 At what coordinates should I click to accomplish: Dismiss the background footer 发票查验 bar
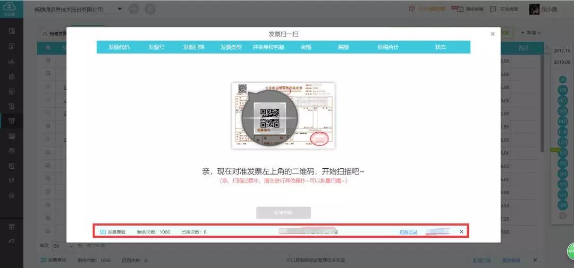(535, 260)
